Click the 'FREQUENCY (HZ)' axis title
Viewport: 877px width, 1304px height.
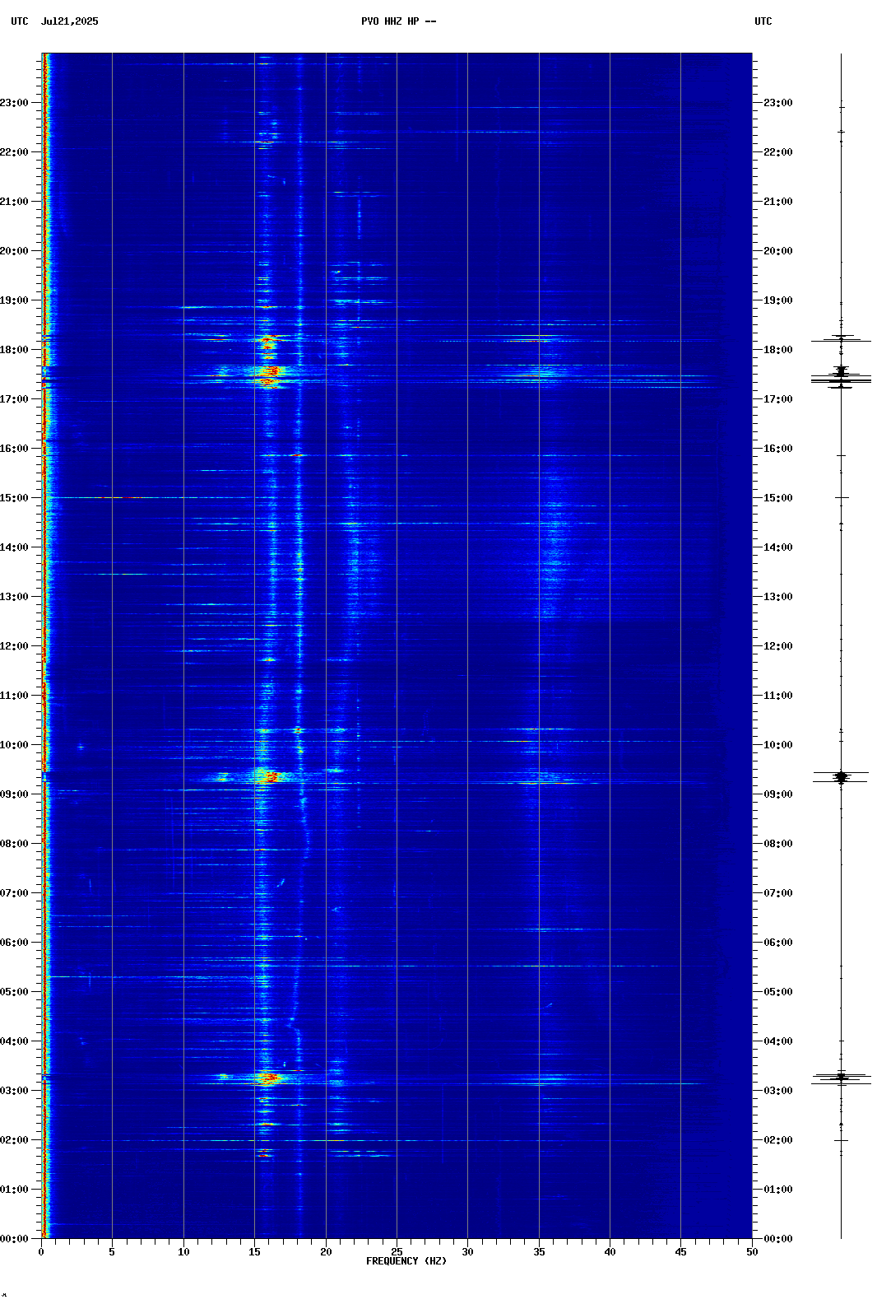[x=406, y=1261]
